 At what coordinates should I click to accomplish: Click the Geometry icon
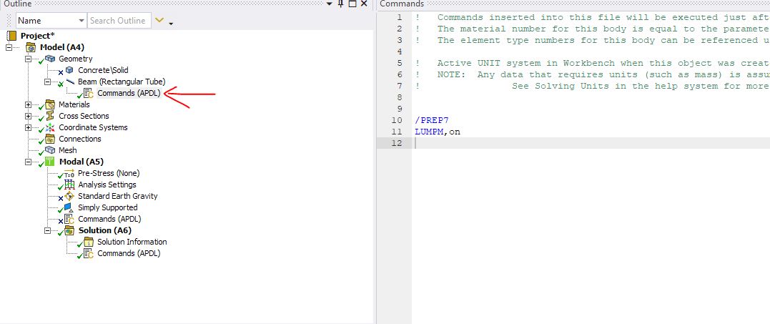coord(50,59)
